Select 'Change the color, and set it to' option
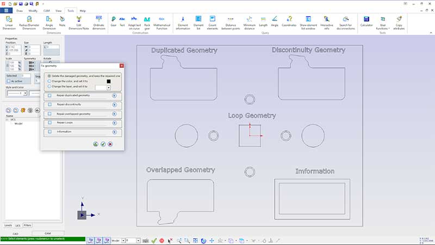435x245 pixels. pyautogui.click(x=49, y=81)
